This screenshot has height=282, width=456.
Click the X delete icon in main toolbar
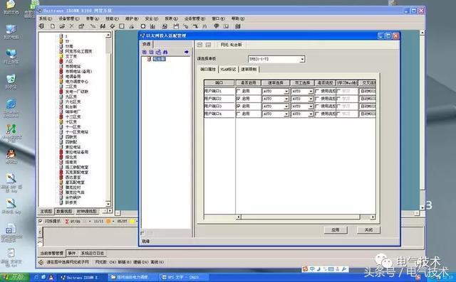71,26
